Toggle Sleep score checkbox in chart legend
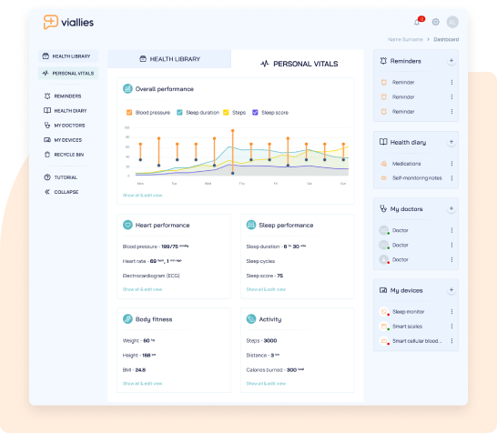The image size is (497, 433). coord(255,113)
